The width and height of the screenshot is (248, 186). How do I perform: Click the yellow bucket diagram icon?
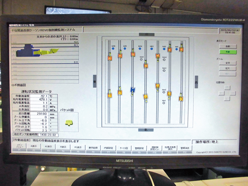69,123
